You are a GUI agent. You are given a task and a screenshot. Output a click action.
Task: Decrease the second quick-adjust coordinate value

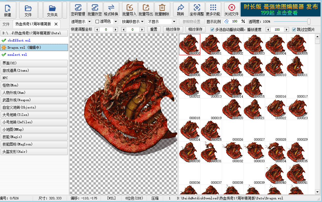124,29
